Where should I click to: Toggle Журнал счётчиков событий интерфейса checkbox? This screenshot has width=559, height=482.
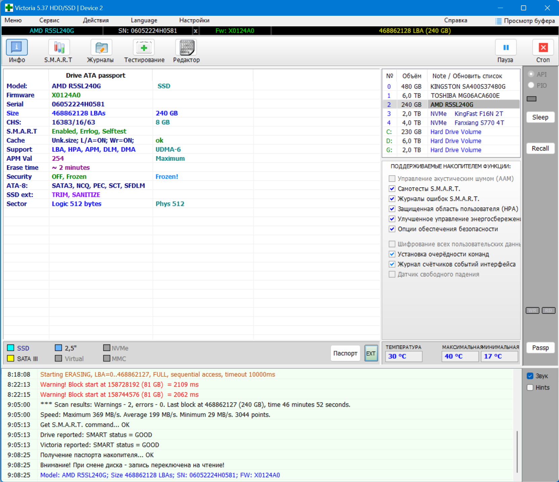coord(392,264)
